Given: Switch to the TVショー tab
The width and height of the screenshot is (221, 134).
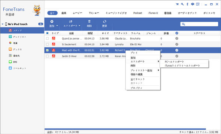Looking at the screenshot, I should 94,13.
